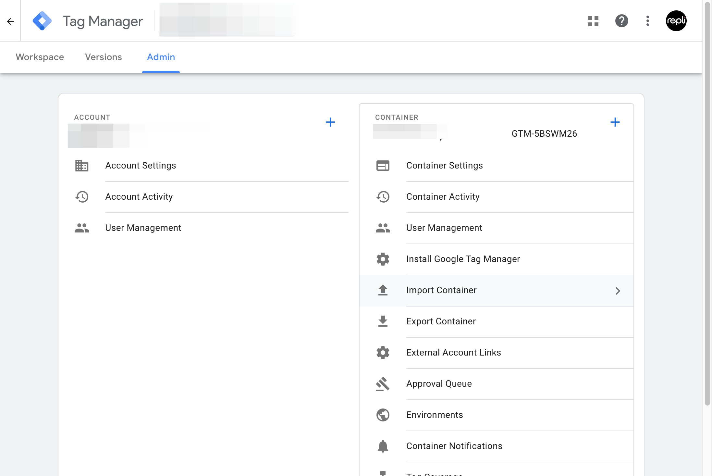Expand the Import Container chevron arrow
The width and height of the screenshot is (712, 476).
tap(618, 291)
